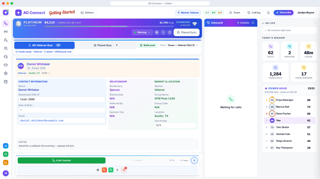Click the orange chart sidebar icon
320x179 pixels.
click(x=6, y=162)
